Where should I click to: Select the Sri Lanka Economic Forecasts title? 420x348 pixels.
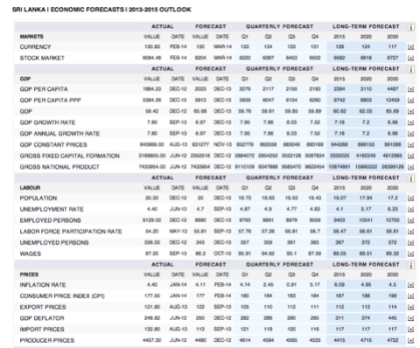click(101, 10)
